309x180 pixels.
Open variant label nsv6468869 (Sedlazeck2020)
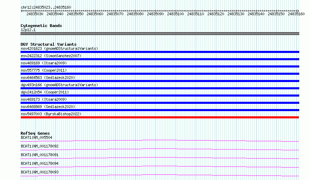pyautogui.click(x=48, y=107)
